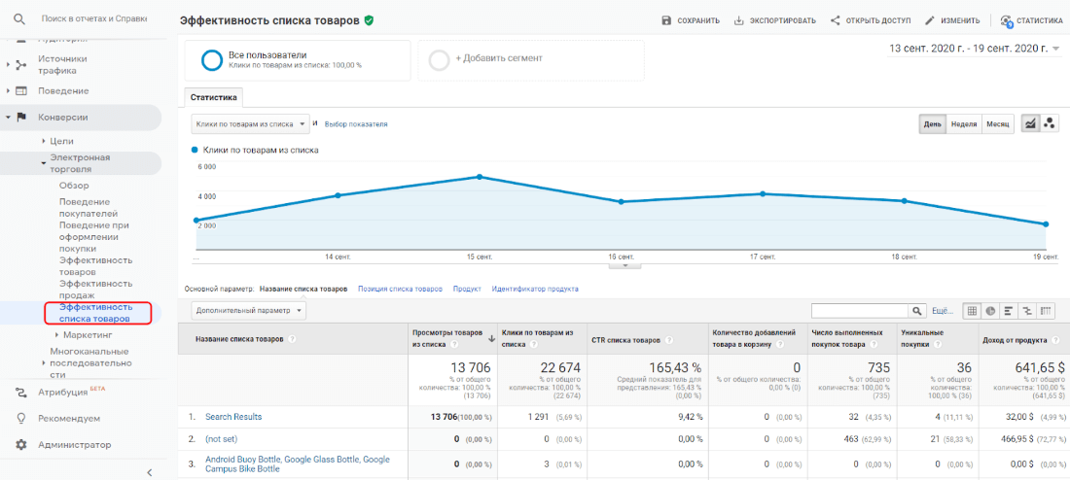This screenshot has height=480, width=1070.
Task: Switch primary dimension to Идентификатор продукта
Action: [535, 290]
